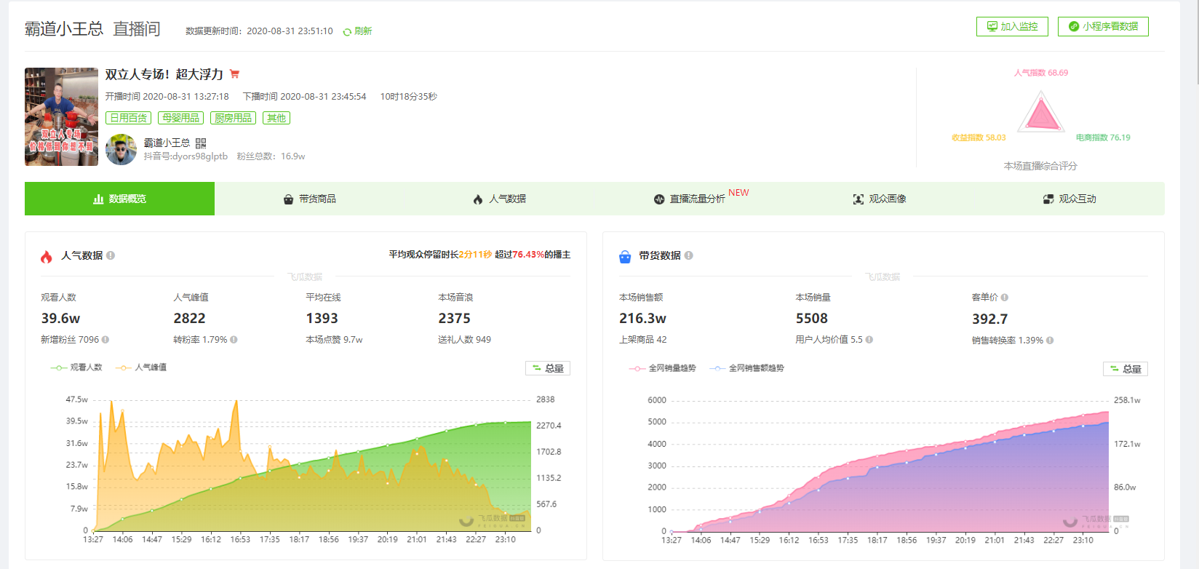Click 收益指数 58.03 radar label

[979, 138]
